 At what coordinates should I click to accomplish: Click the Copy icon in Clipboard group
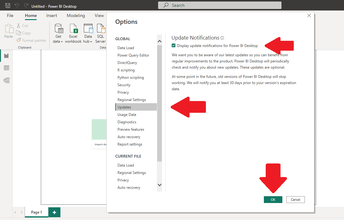coord(18,33)
